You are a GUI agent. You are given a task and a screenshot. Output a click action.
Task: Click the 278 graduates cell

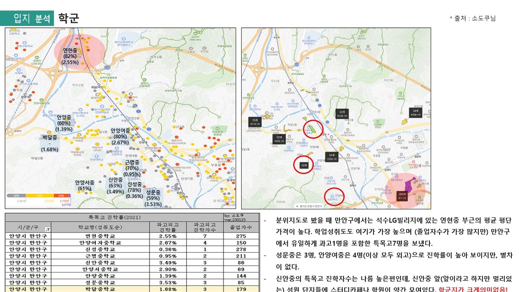coord(241,249)
